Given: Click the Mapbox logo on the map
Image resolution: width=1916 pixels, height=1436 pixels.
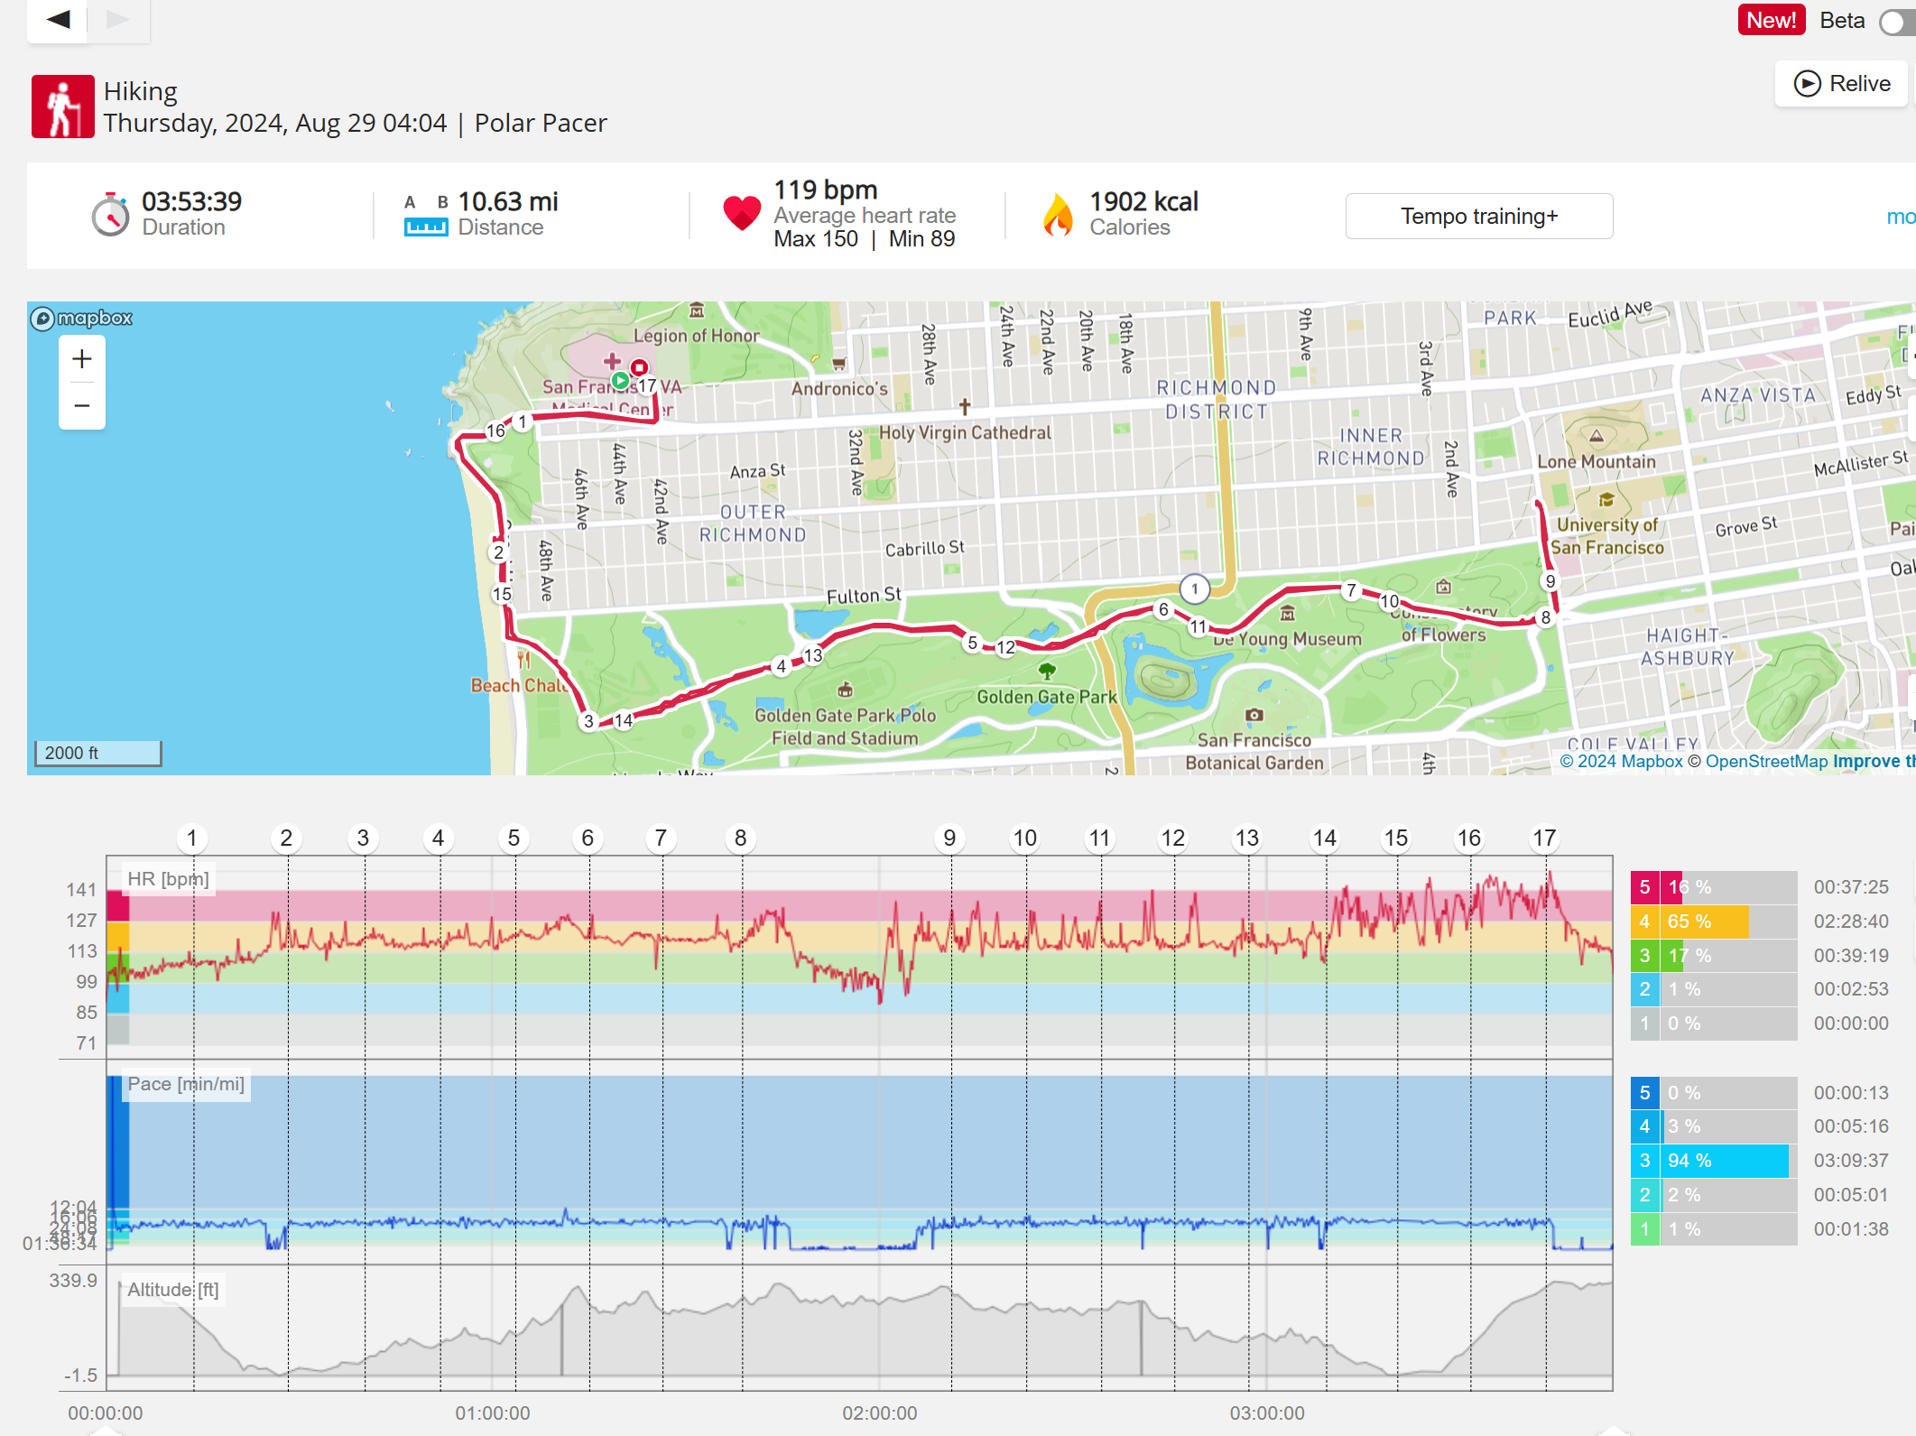Looking at the screenshot, I should (x=82, y=318).
